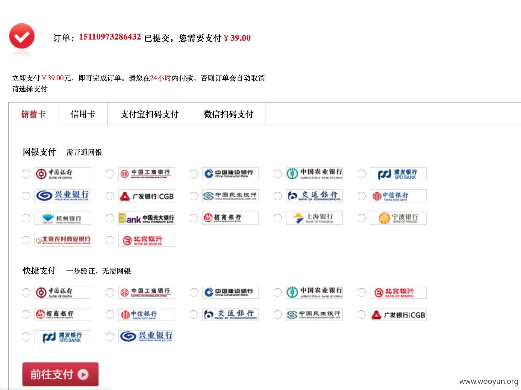Select 北京银行 radio under 快捷支付
521x390 pixels.
pos(362,292)
